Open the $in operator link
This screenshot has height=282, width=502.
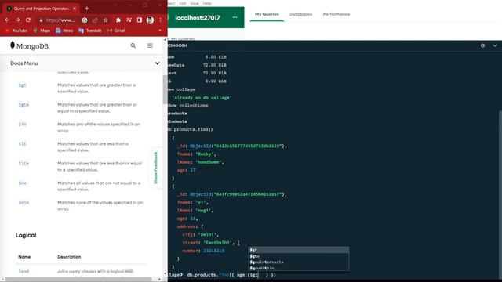pos(22,124)
